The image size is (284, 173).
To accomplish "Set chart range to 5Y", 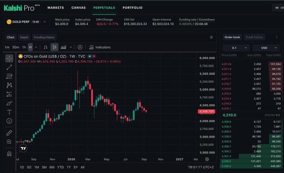I will click(76, 167).
